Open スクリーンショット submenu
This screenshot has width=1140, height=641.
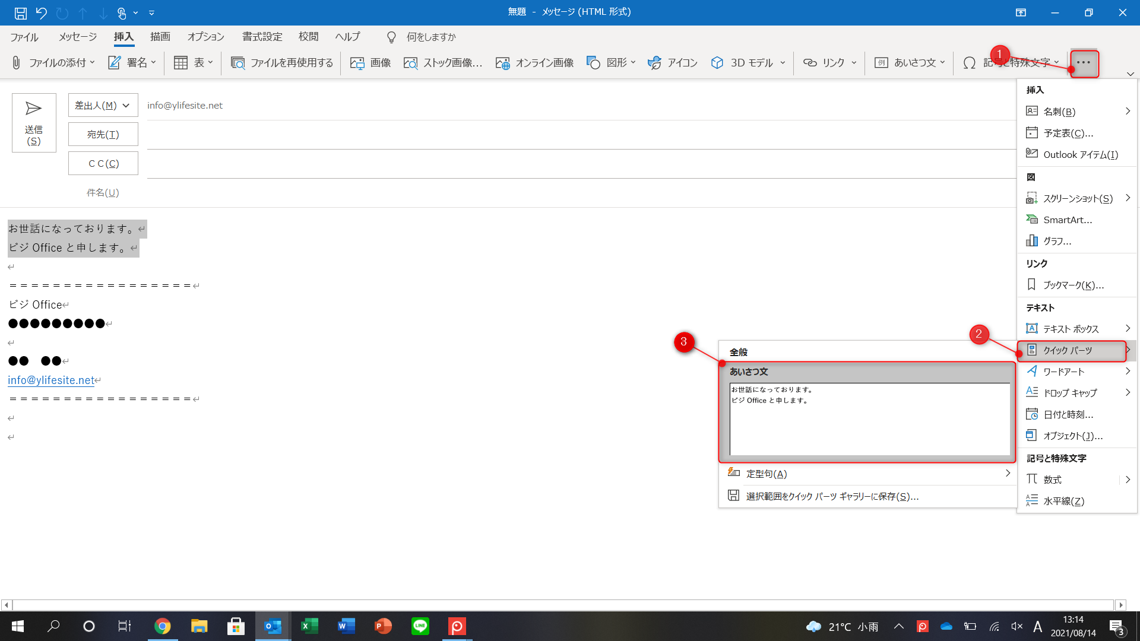click(1077, 198)
